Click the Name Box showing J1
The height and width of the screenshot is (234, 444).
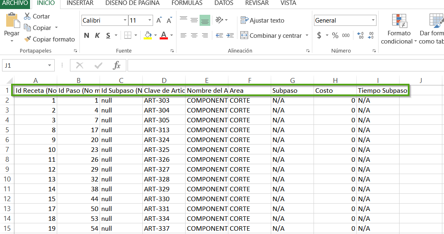[x=25, y=65]
